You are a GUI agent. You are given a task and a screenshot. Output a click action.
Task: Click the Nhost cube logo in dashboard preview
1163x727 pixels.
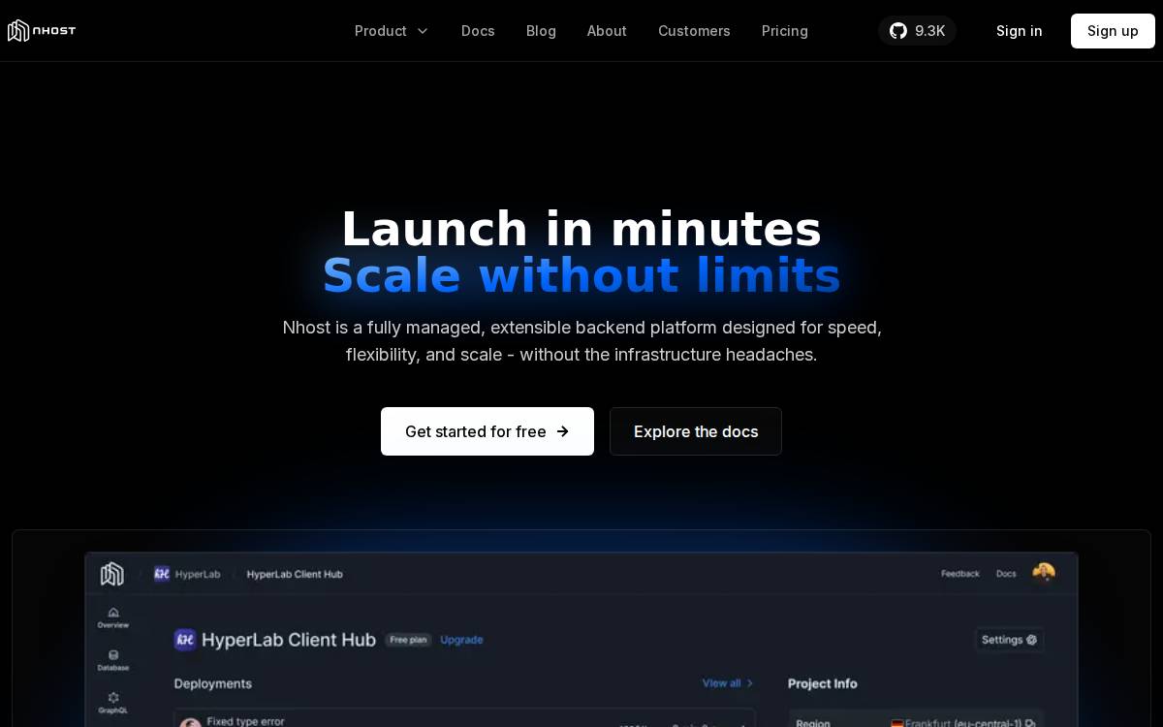pyautogui.click(x=112, y=574)
